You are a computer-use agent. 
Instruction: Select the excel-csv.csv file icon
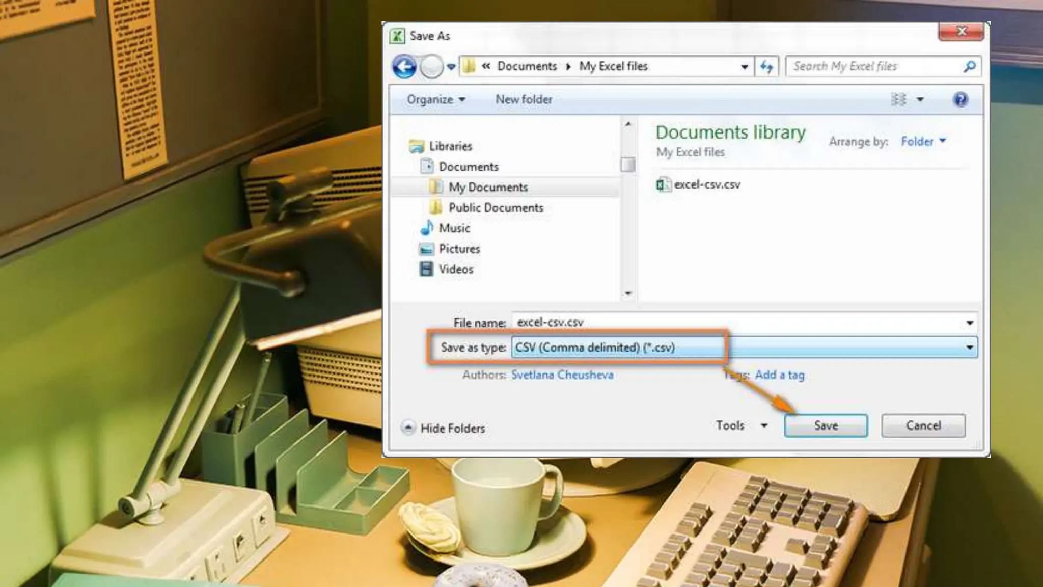(663, 184)
